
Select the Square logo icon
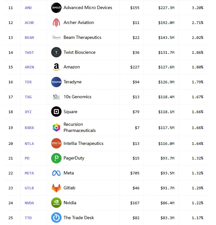click(x=56, y=112)
